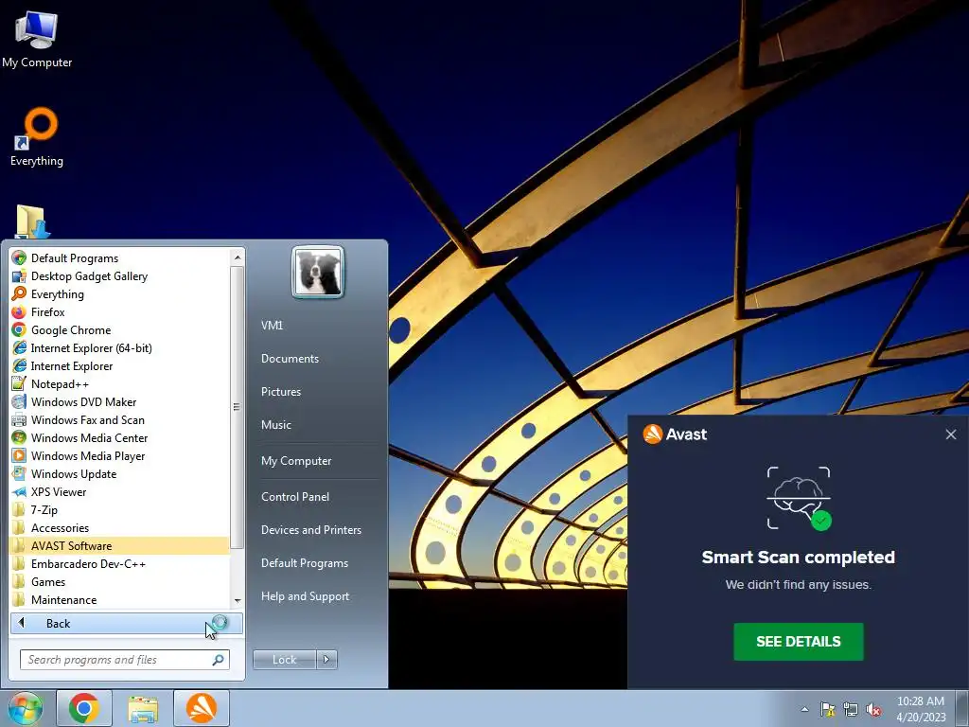969x727 pixels.
Task: Expand the Games folder
Action: coord(120,582)
